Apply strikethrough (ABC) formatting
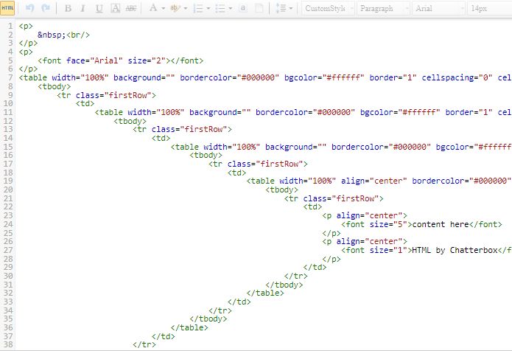512x351 pixels. (x=130, y=8)
